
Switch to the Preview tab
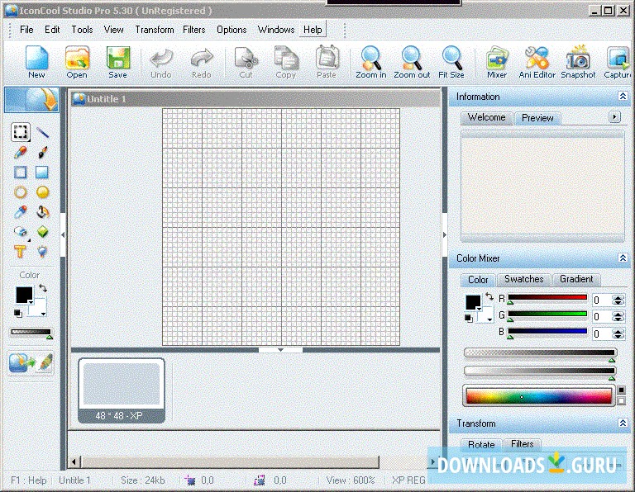tap(537, 118)
